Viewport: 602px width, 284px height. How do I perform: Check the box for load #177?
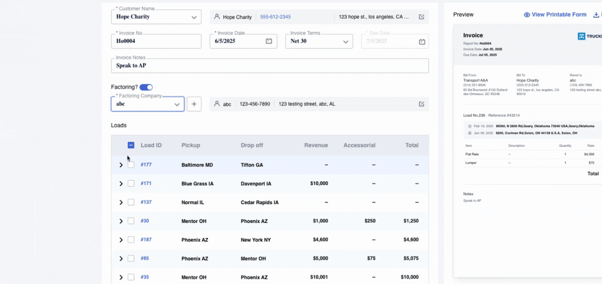[131, 165]
